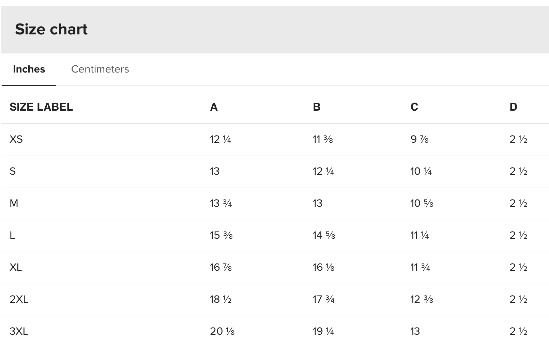The image size is (549, 349).
Task: Click the SIZE LABEL column header
Action: [41, 107]
